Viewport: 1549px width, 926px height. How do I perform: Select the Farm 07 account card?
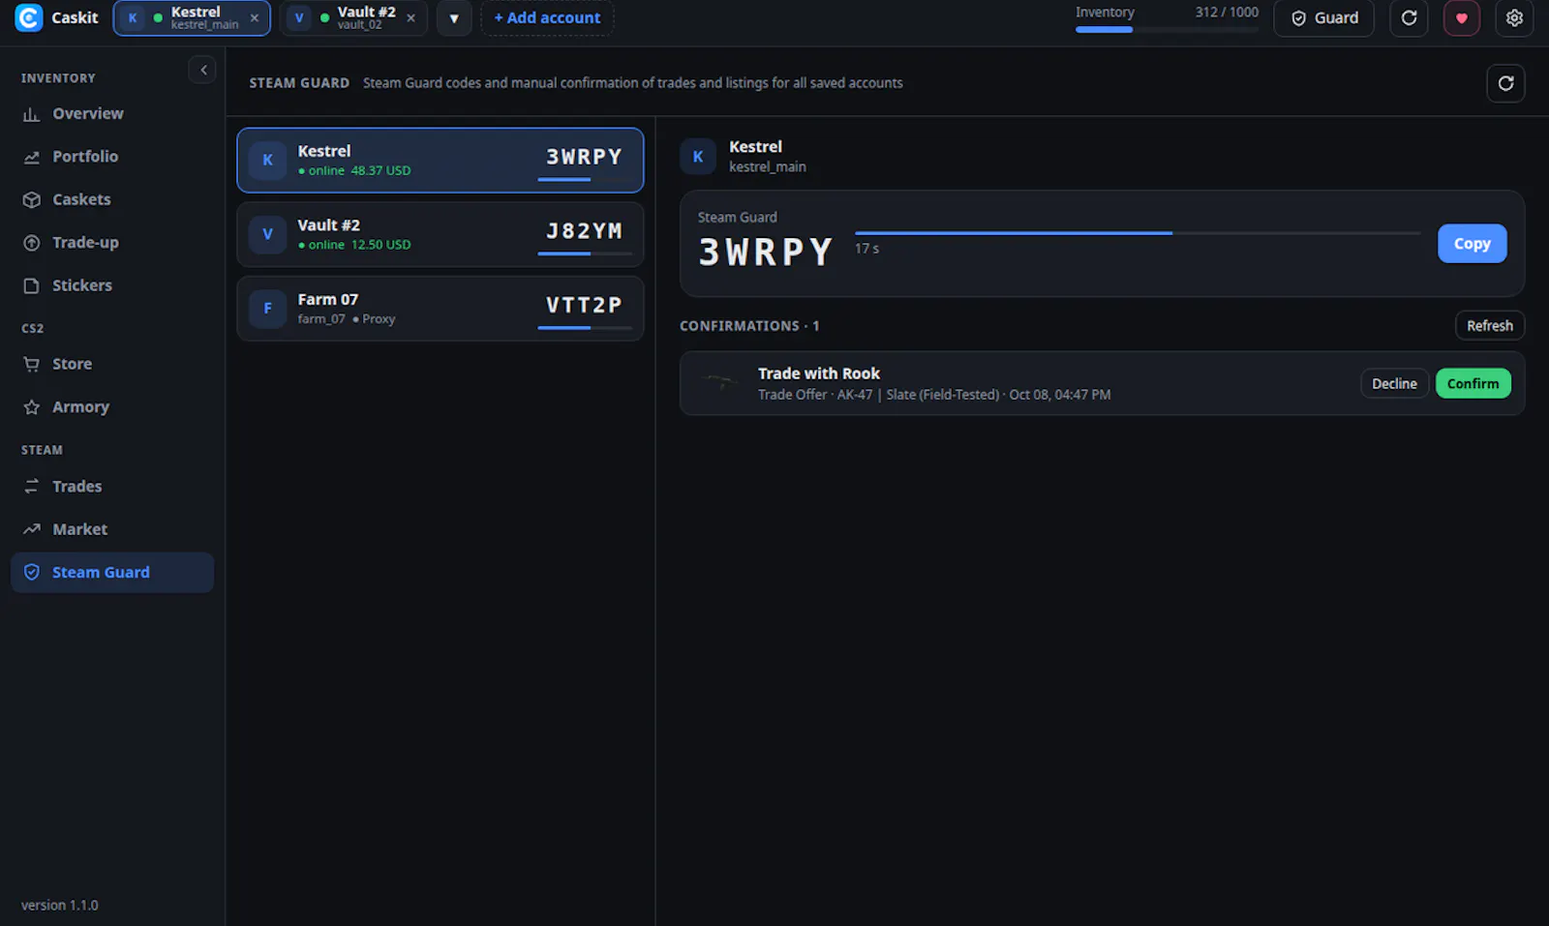coord(440,309)
